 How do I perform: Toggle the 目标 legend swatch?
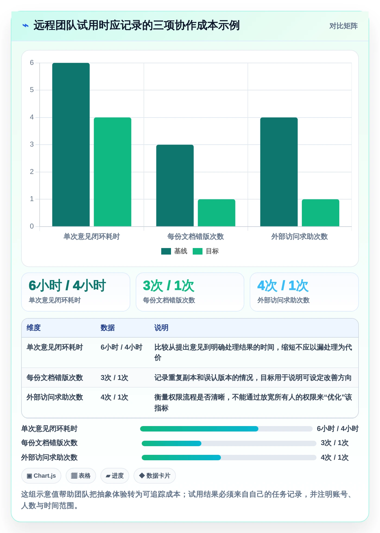pos(198,251)
